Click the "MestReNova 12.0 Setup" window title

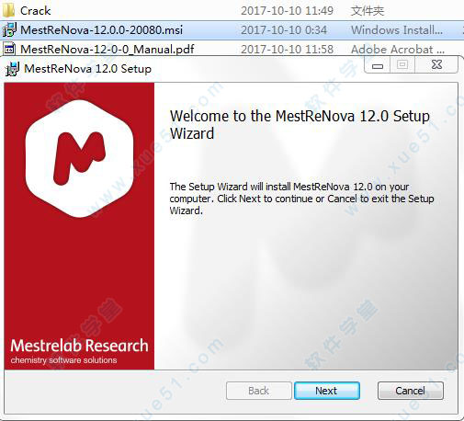click(x=87, y=69)
